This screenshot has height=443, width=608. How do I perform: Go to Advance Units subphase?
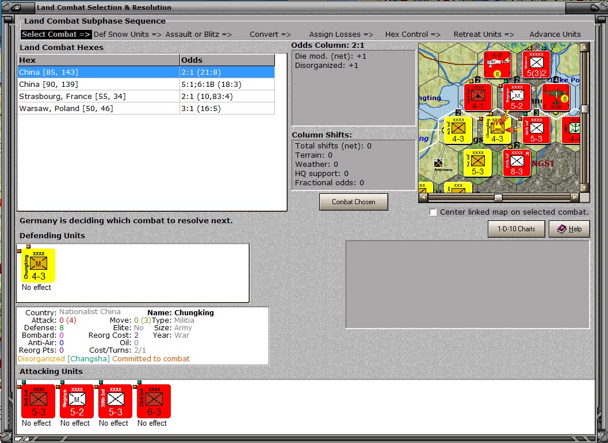point(555,34)
